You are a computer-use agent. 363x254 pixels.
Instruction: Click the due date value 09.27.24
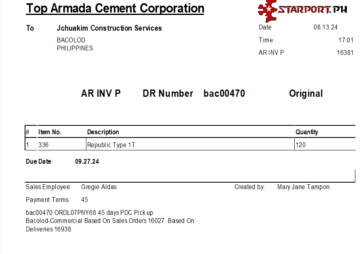(87, 162)
